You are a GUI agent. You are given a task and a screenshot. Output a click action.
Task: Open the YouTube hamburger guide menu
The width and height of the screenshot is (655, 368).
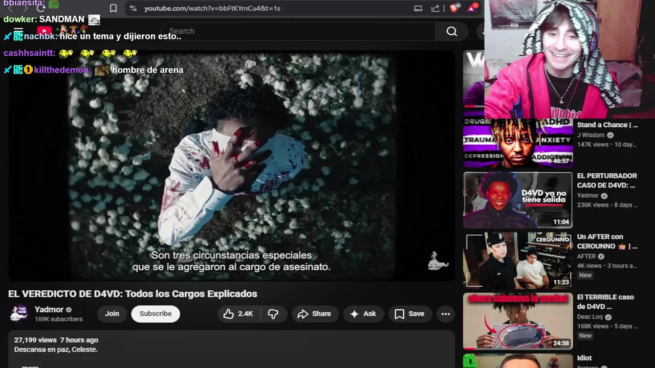[x=18, y=31]
